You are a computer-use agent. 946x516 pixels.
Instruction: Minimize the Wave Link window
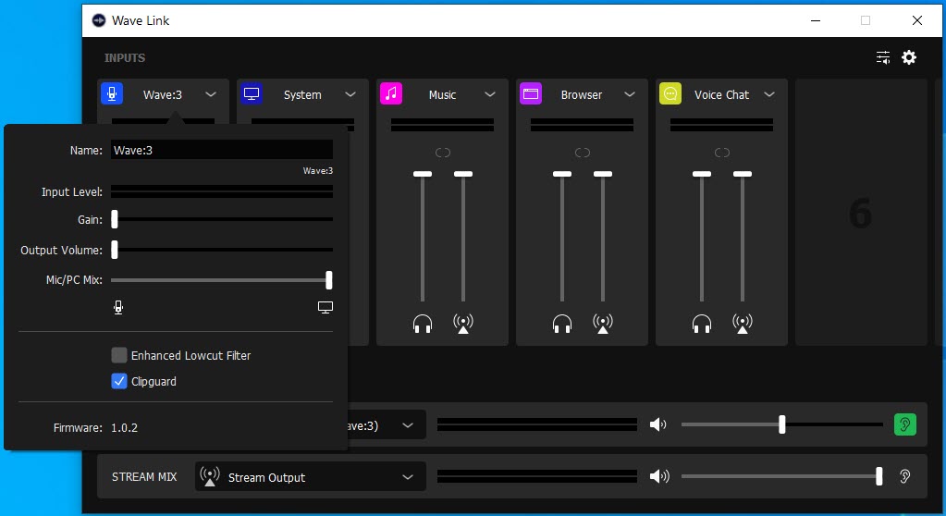(x=815, y=20)
